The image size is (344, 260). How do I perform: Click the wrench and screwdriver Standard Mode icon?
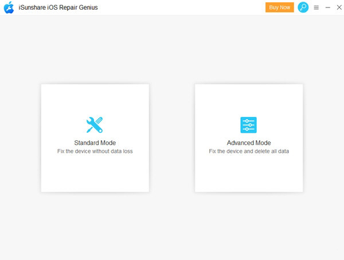(95, 125)
